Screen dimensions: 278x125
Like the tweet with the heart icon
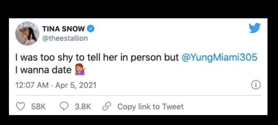(x=21, y=106)
